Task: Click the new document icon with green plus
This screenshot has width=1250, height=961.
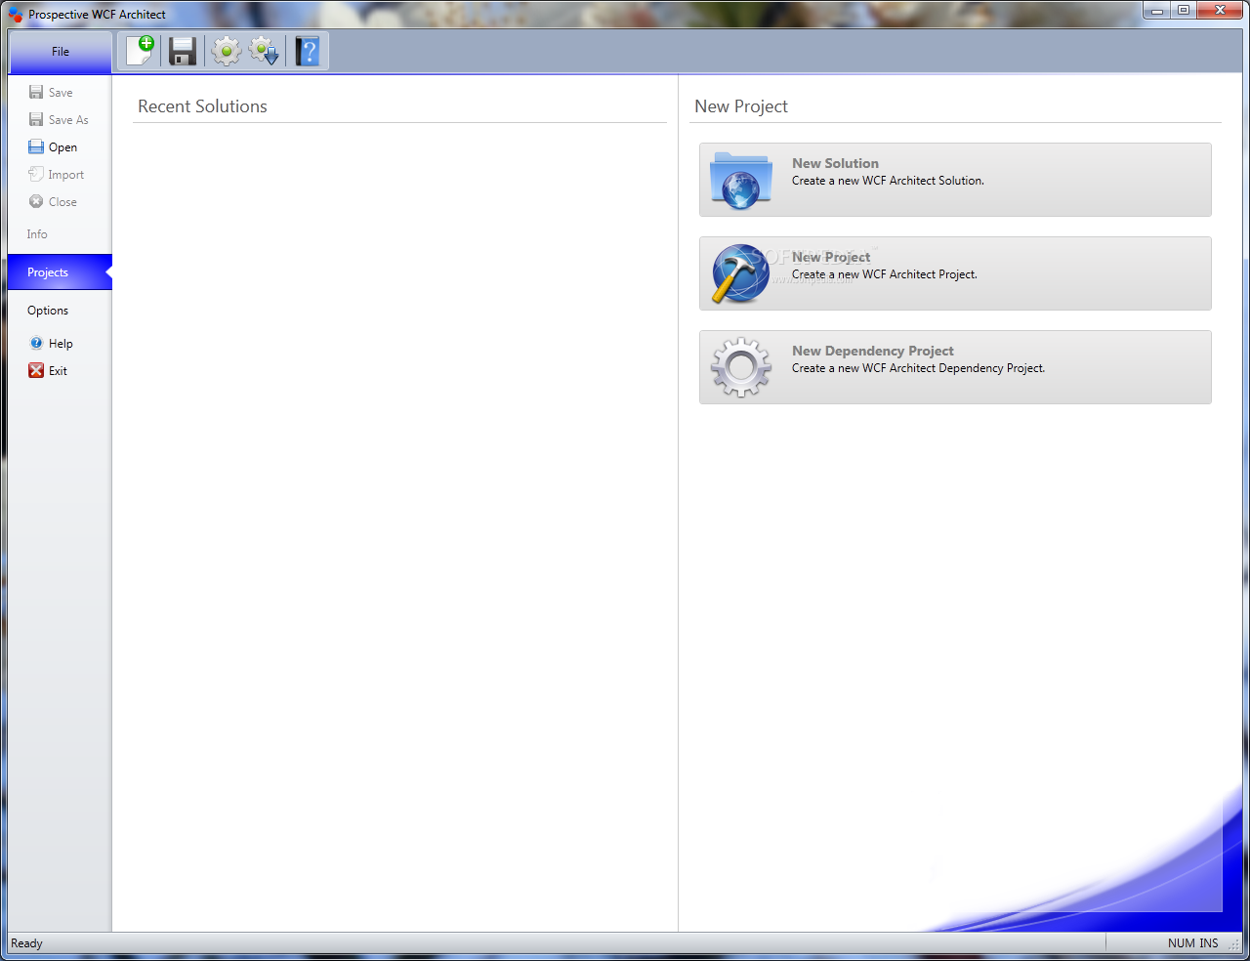Action: 141,51
